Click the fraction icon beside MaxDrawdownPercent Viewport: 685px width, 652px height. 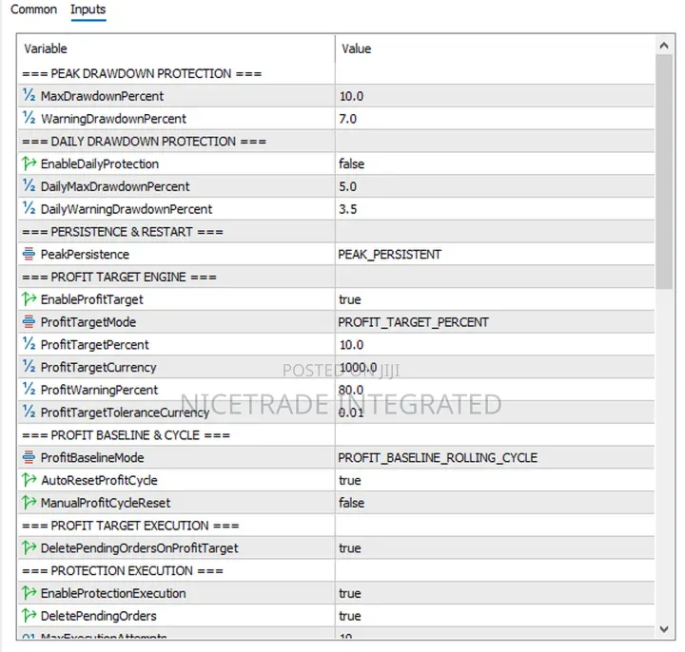pyautogui.click(x=29, y=95)
